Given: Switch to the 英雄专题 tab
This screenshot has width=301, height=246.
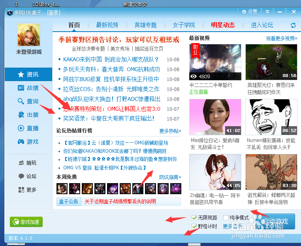Looking at the screenshot, I should coord(145,25).
